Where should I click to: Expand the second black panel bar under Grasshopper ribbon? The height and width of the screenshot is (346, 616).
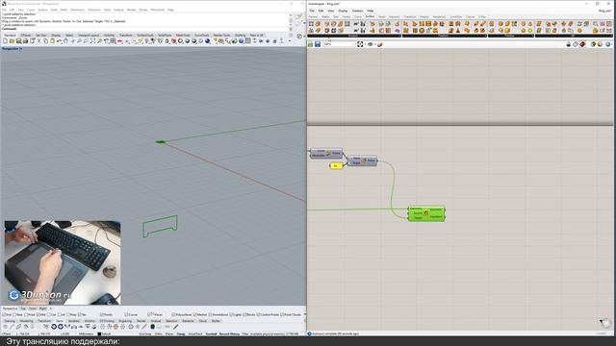445,36
